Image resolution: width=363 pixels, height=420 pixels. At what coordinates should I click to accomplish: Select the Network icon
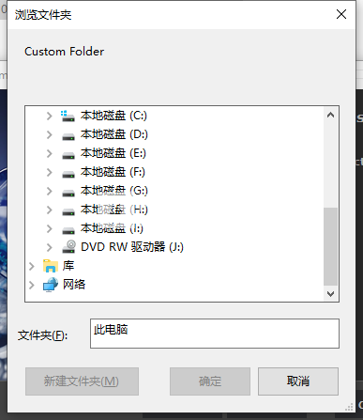click(x=51, y=285)
